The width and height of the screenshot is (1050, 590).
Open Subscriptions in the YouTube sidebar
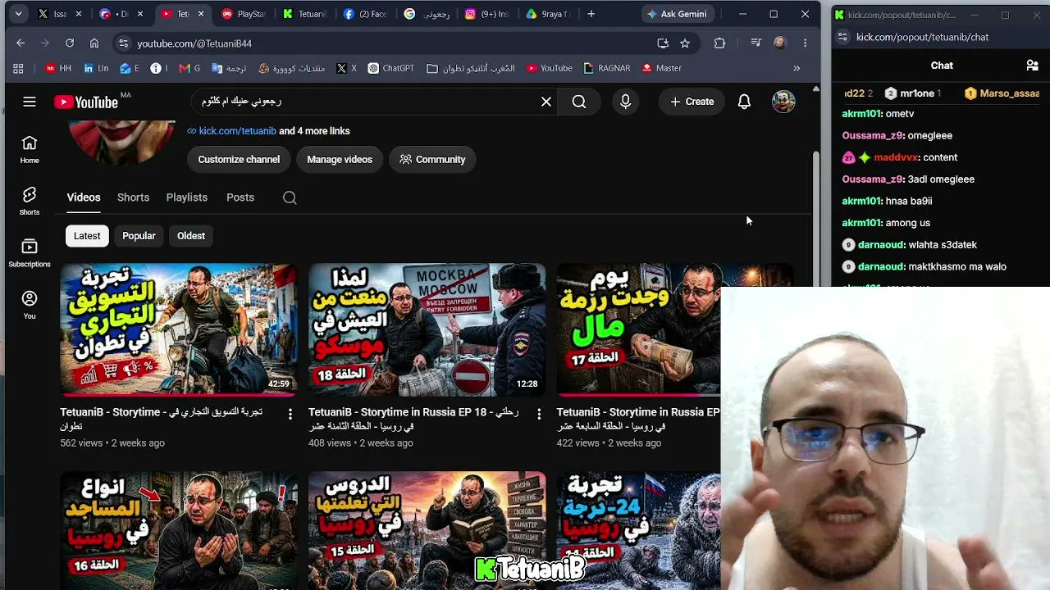[30, 253]
